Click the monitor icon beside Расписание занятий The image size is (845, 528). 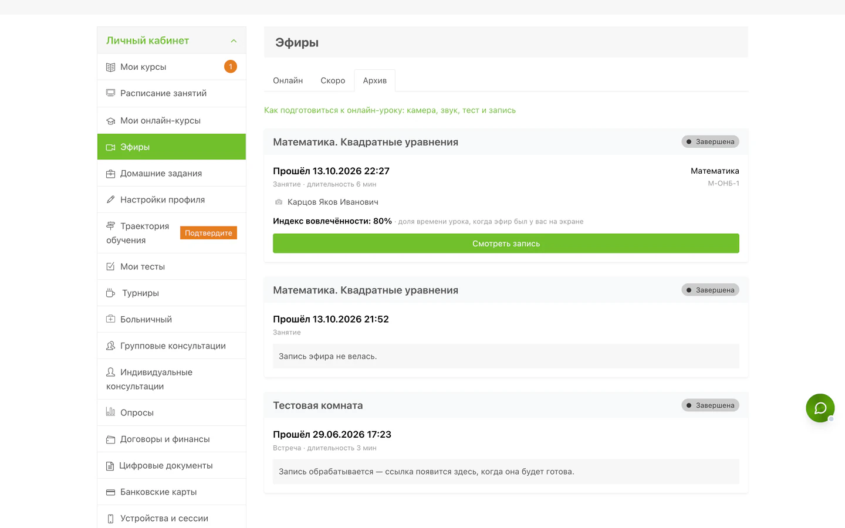coord(110,93)
